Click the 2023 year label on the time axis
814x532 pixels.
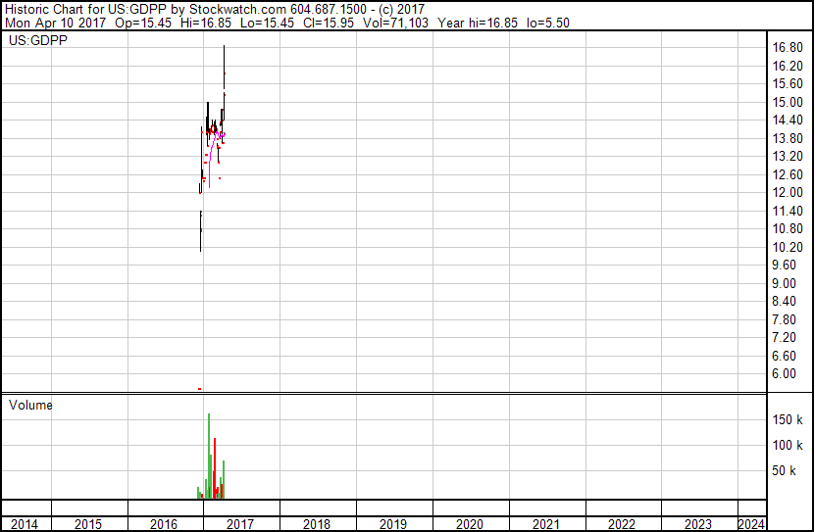pos(698,524)
